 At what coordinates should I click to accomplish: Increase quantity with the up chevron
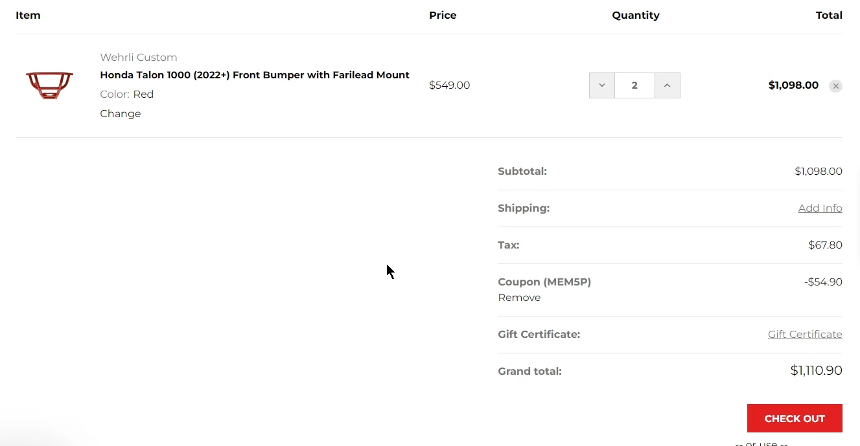tap(668, 85)
